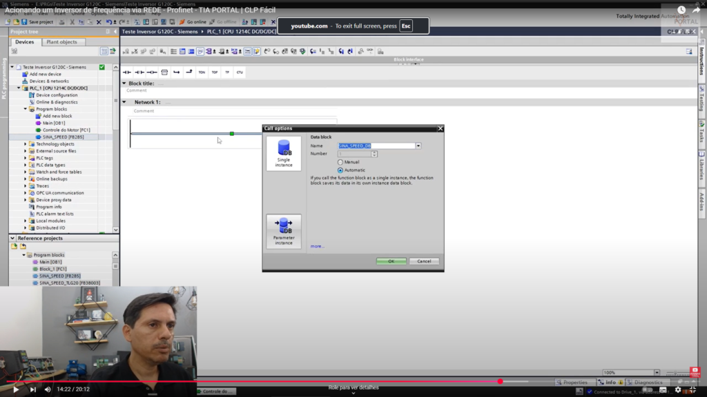The width and height of the screenshot is (707, 397).
Task: Select the Automatic radio button
Action: coord(340,170)
